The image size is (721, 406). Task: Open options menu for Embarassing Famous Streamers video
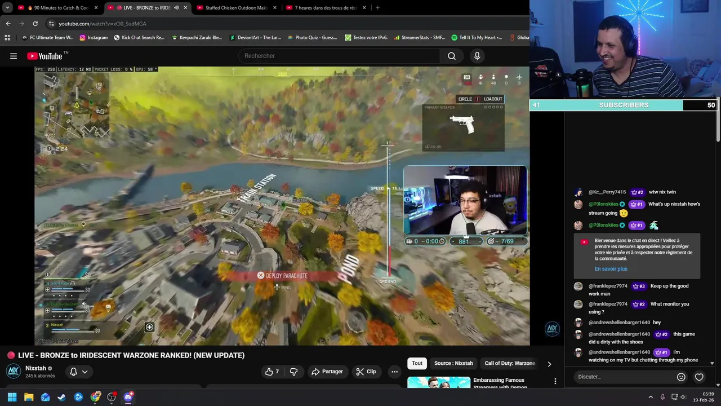coord(555,381)
